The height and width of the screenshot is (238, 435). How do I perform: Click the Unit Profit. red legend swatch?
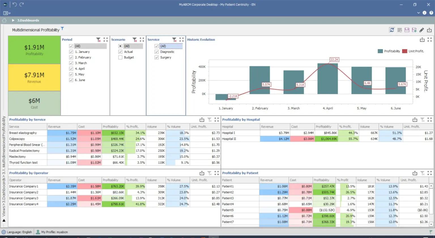404,51
